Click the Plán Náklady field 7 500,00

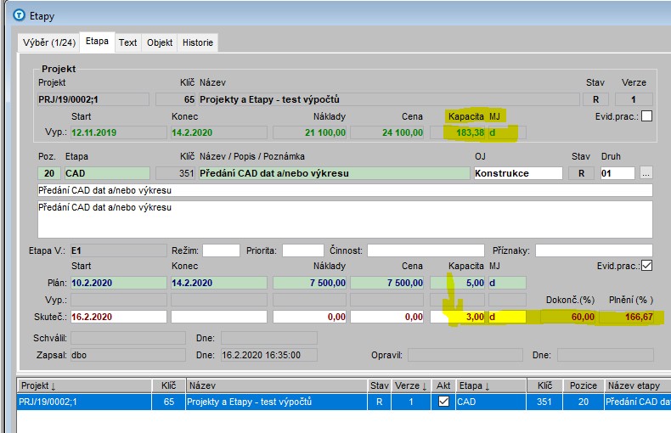[310, 283]
